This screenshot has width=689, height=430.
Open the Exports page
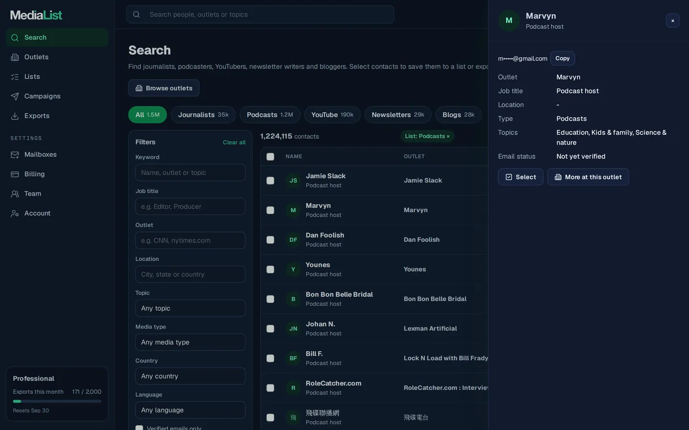(57, 116)
